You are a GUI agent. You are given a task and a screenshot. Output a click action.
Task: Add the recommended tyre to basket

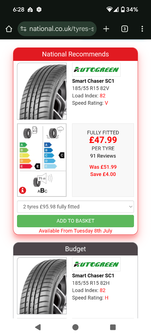75,221
